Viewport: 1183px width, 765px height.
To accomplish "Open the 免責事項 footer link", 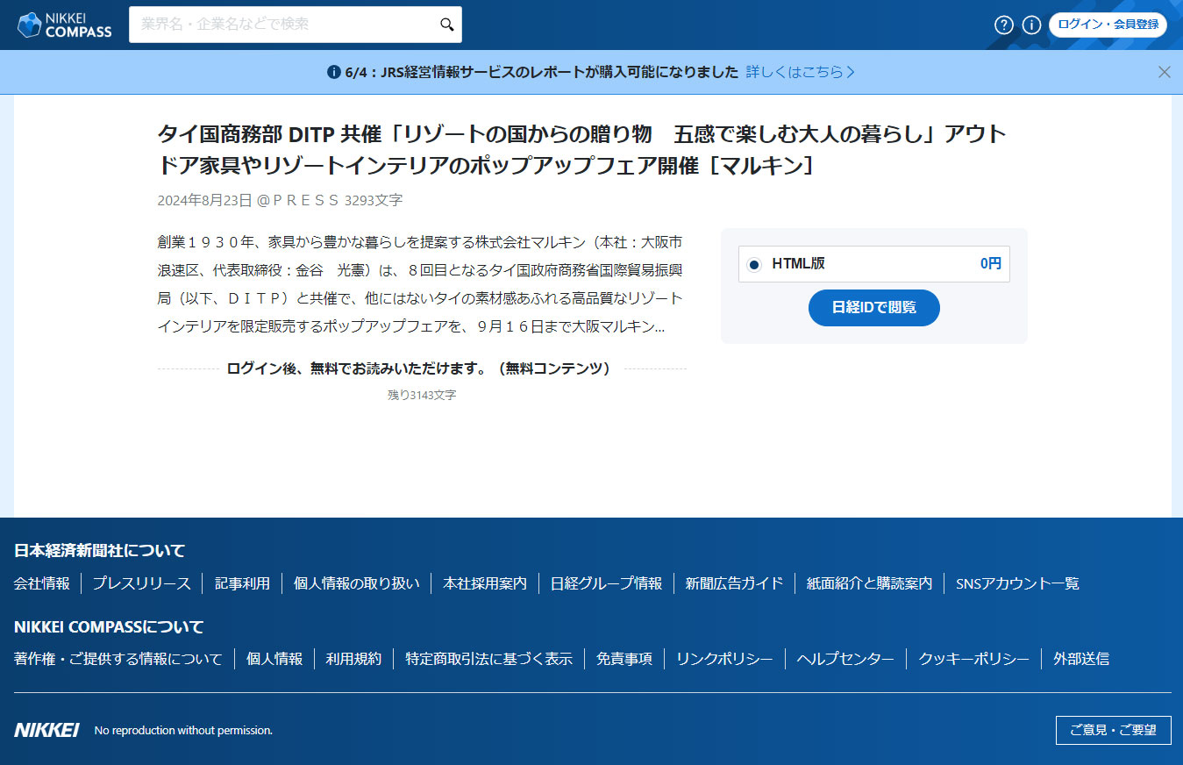I will pyautogui.click(x=624, y=659).
